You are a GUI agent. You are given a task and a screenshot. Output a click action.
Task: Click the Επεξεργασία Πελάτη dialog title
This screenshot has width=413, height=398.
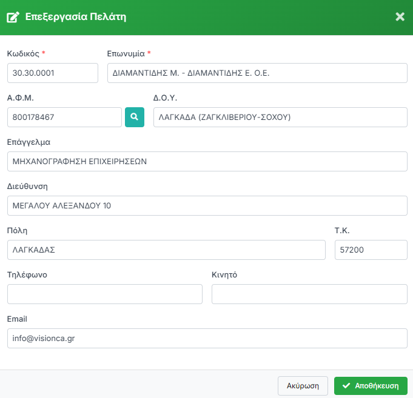click(x=75, y=17)
